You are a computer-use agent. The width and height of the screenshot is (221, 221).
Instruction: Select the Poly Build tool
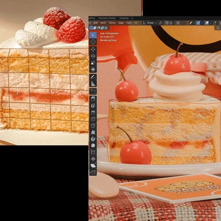[x=93, y=132]
